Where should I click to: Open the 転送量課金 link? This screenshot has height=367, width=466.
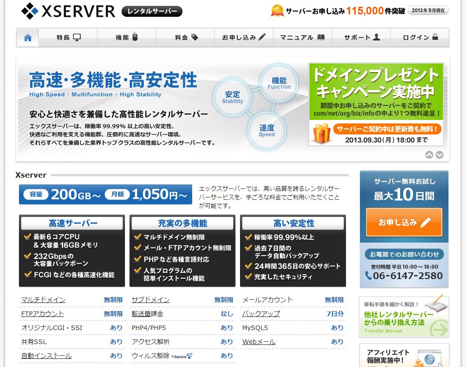point(148,314)
